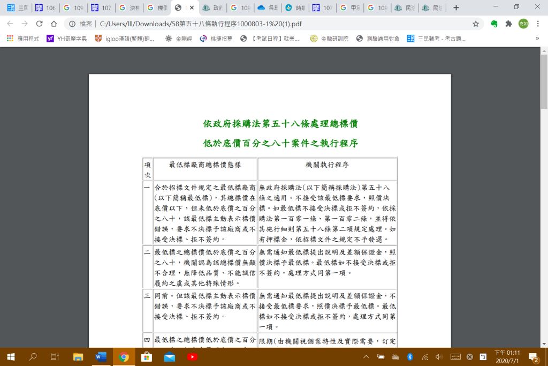
Task: Open the YH奇摩字典 bookmark
Action: point(66,39)
